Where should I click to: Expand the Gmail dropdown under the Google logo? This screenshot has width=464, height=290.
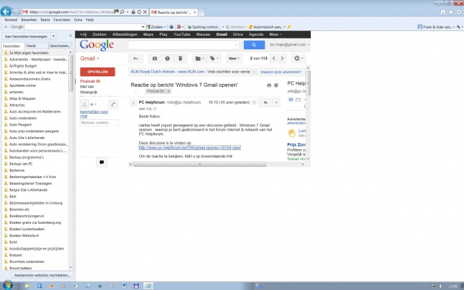coord(89,58)
